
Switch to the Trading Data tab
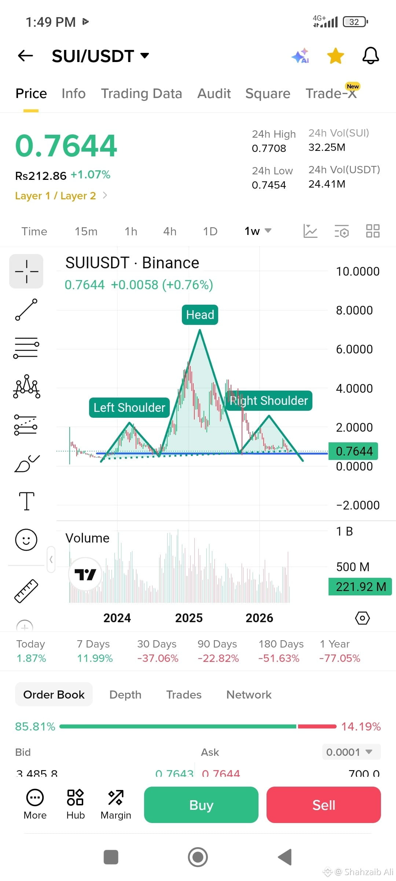[142, 94]
